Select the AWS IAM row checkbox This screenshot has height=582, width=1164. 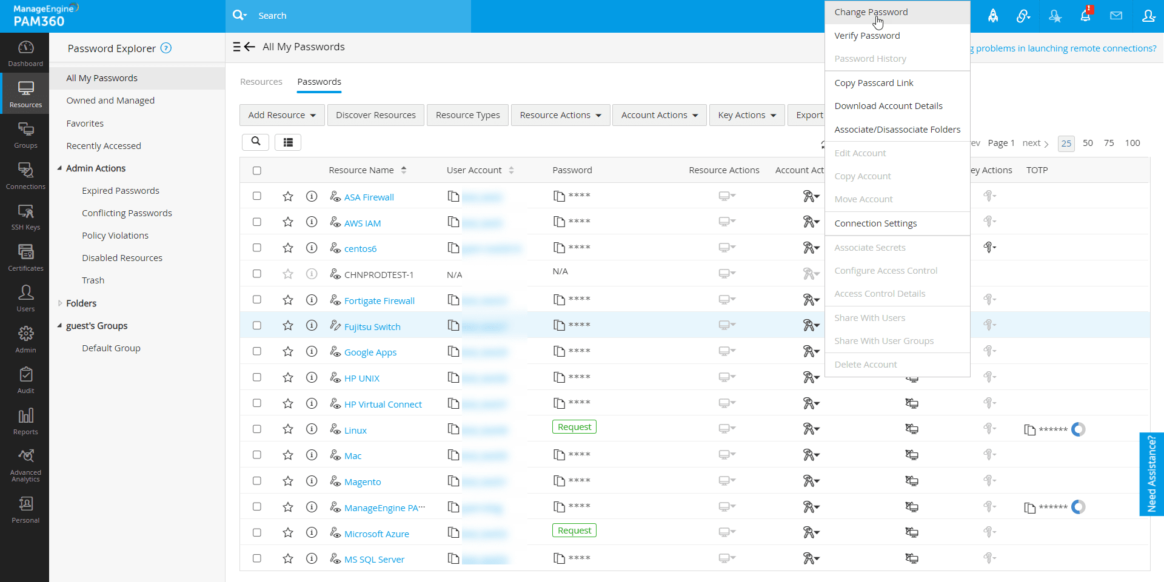(x=257, y=222)
